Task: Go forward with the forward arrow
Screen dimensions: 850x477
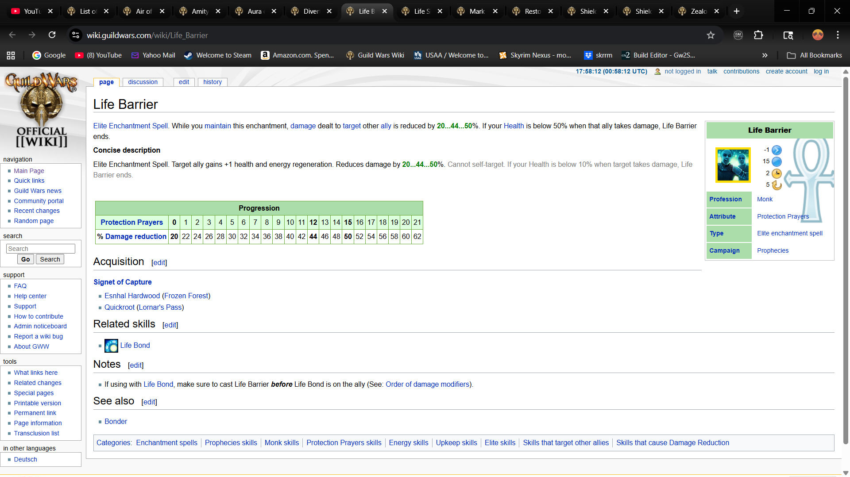Action: [x=32, y=35]
